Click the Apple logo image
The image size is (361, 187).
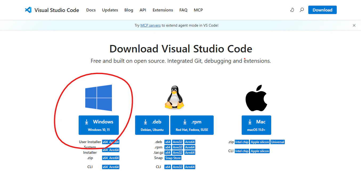(x=256, y=98)
